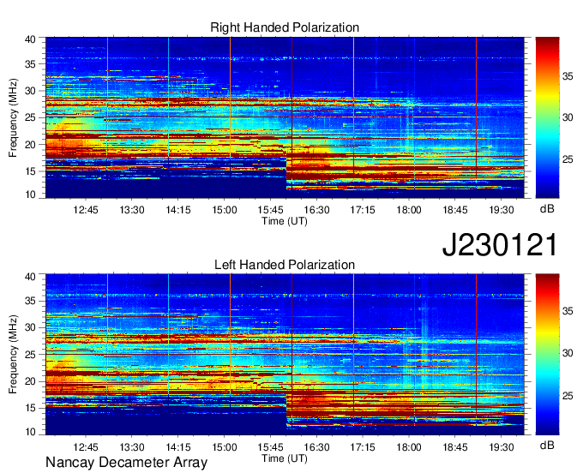Click the 'Left Handed Polarization' plot title

point(285,265)
